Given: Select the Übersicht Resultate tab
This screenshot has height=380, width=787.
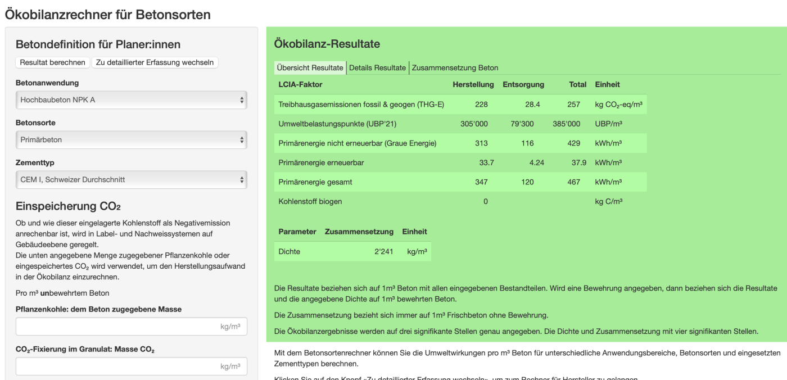Looking at the screenshot, I should pos(310,67).
